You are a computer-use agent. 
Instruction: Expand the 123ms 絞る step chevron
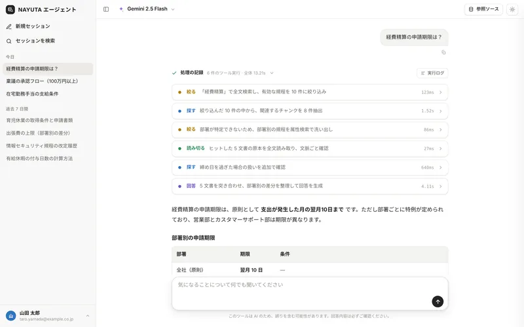(440, 92)
